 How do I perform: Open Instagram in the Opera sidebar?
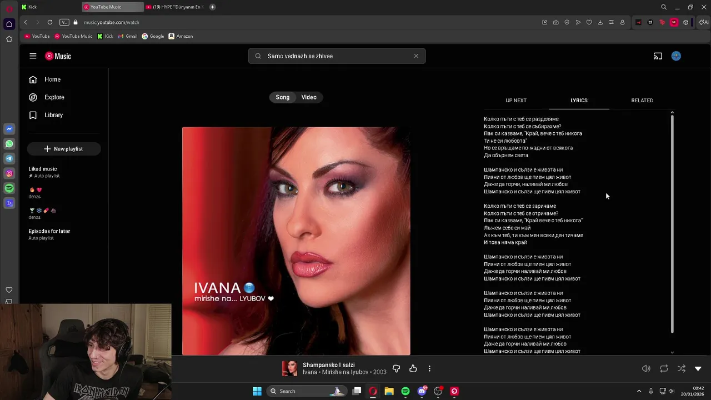[9, 174]
